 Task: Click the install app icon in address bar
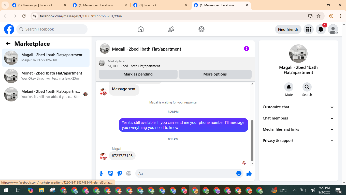pyautogui.click(x=310, y=16)
